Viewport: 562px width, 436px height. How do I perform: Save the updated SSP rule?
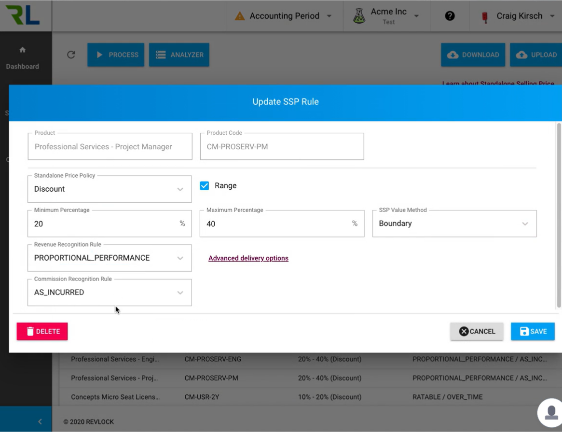click(x=533, y=331)
